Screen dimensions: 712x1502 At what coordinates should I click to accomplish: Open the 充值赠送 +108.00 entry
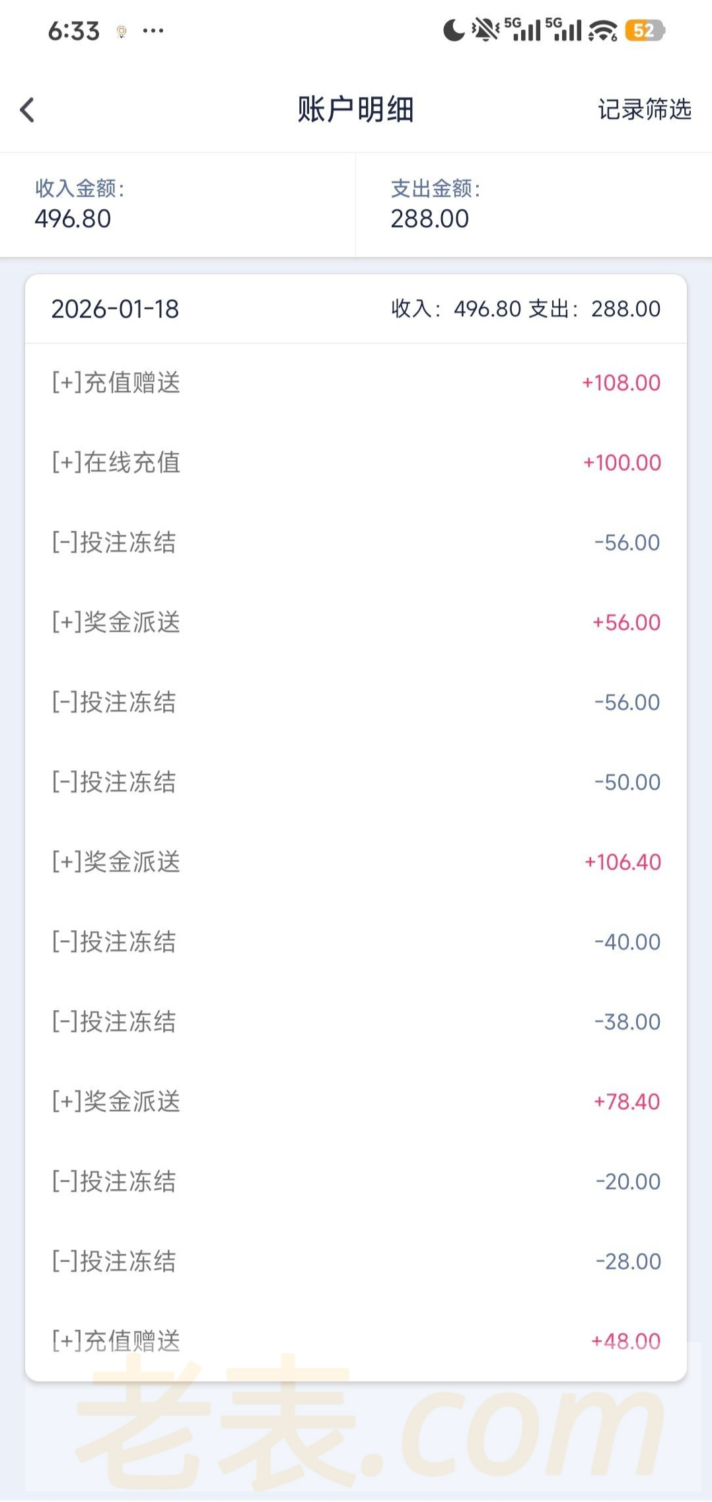coord(355,383)
